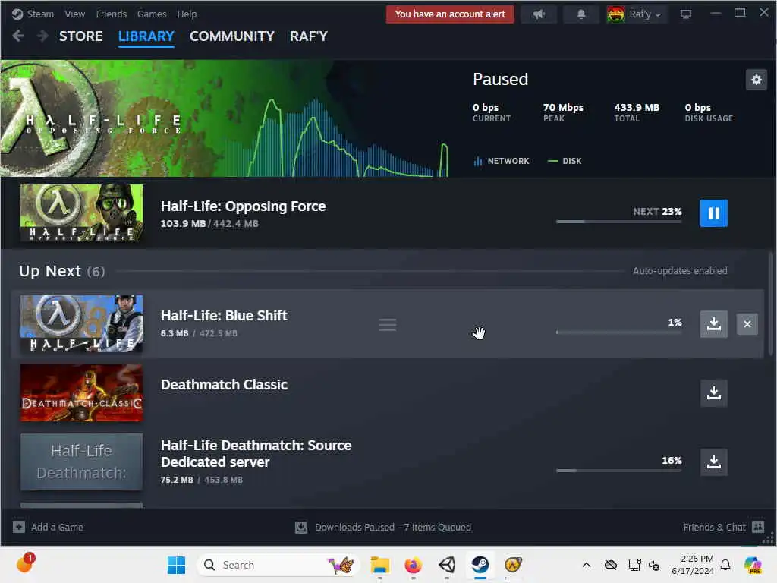Screen dimensions: 777x583
Task: Switch to the LIBRARY tab
Action: tap(146, 36)
